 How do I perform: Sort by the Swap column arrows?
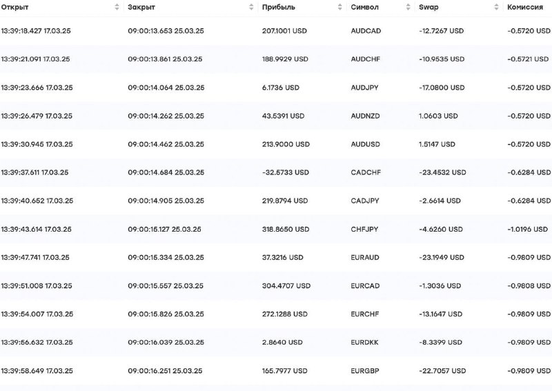(x=496, y=7)
